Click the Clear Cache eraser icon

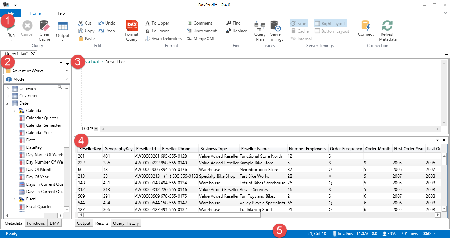coord(44,26)
